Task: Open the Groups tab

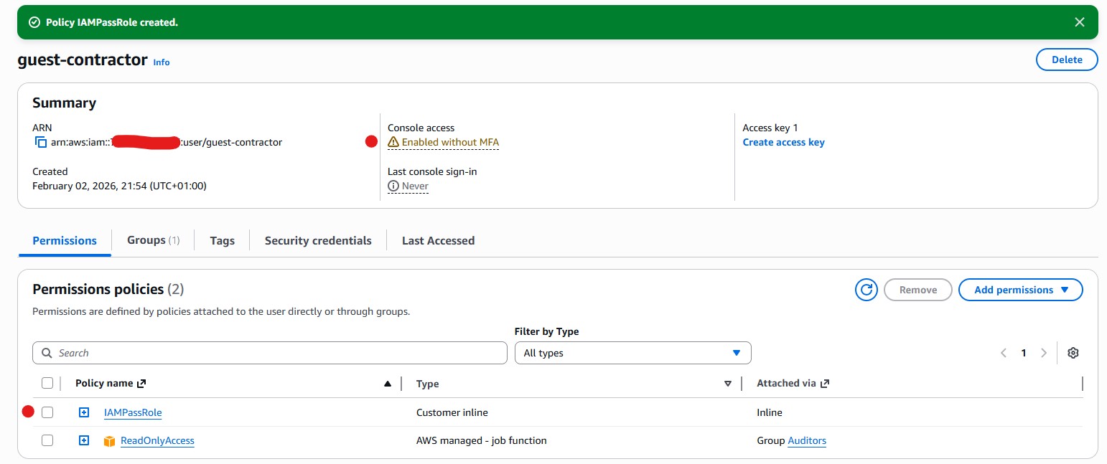Action: click(x=153, y=240)
